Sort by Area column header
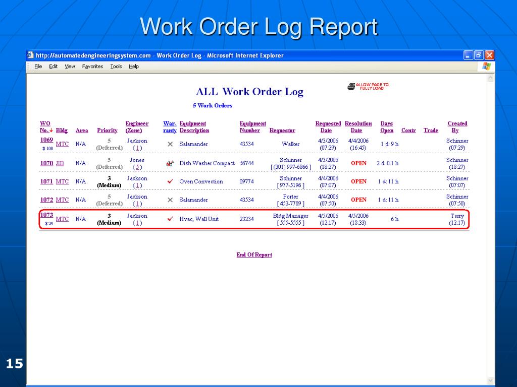The image size is (517, 387). [82, 131]
